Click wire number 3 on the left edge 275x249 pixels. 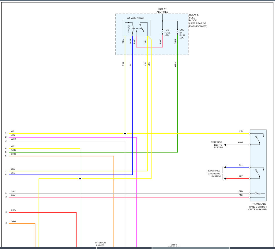pos(6,141)
